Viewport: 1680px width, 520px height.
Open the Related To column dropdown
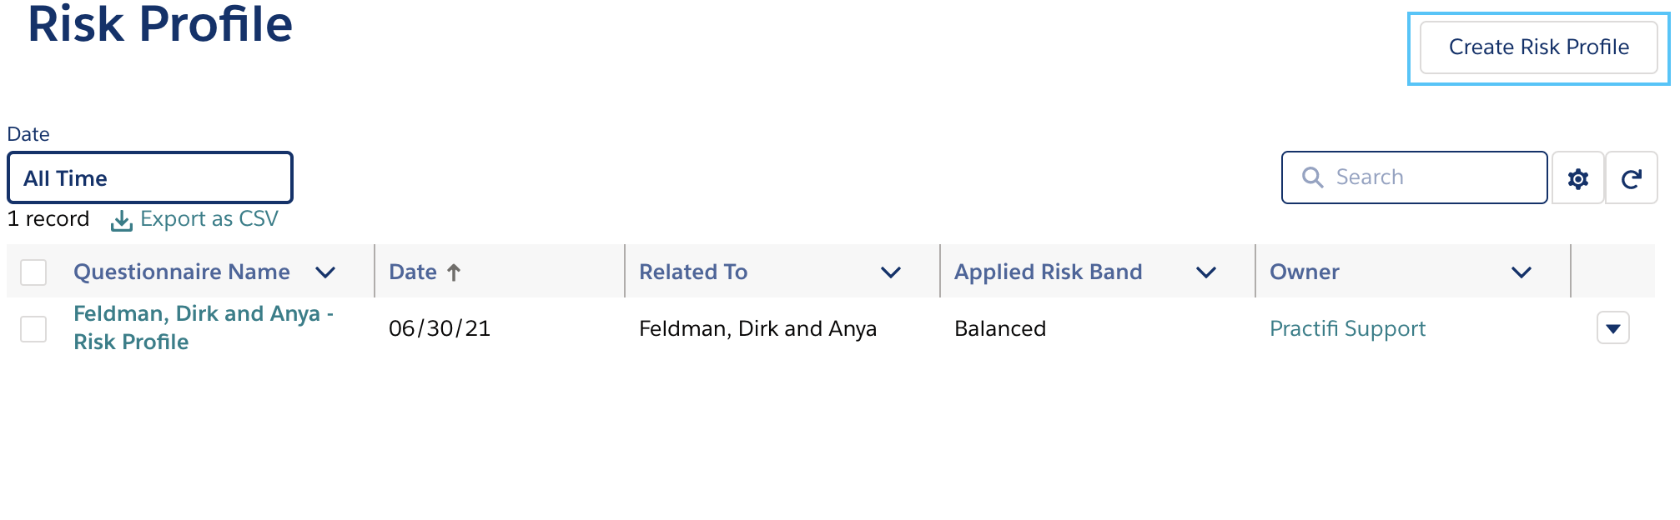[891, 272]
